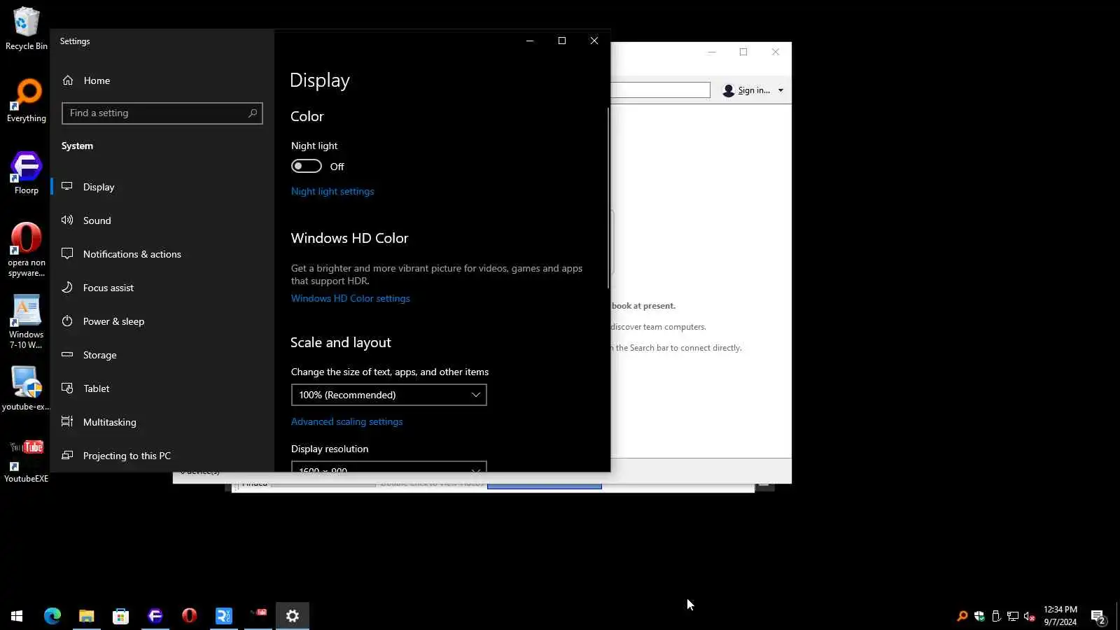Open the Sound settings page
The image size is (1120, 630).
click(162, 220)
